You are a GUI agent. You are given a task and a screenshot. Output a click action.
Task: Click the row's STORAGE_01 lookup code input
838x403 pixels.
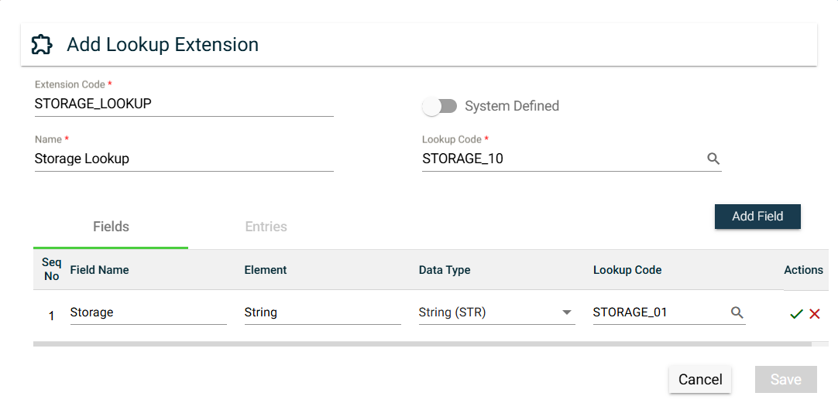click(658, 312)
